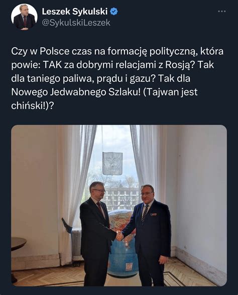Click the handshake in the photo center
The image size is (238, 295).
point(119,236)
